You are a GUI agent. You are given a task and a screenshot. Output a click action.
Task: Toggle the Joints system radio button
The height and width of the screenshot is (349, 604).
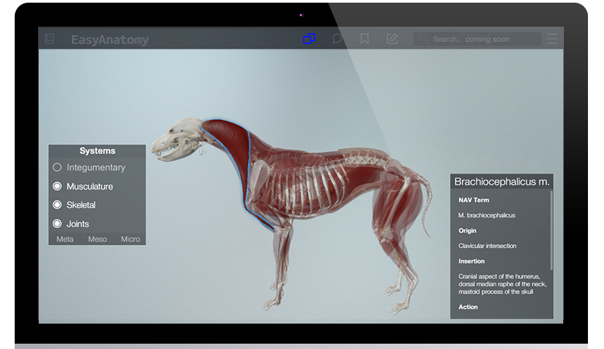coord(57,224)
